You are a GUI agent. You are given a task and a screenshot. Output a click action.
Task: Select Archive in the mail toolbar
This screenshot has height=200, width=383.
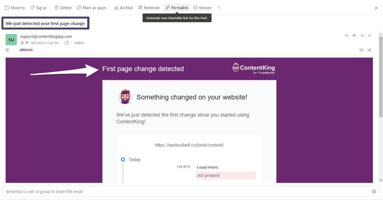coord(123,8)
